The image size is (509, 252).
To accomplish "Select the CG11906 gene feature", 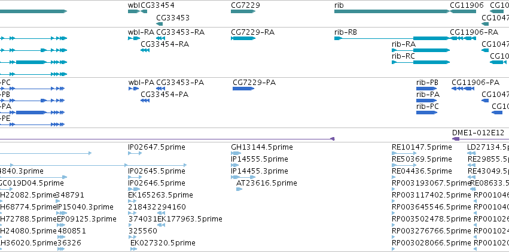I will 463,11.
